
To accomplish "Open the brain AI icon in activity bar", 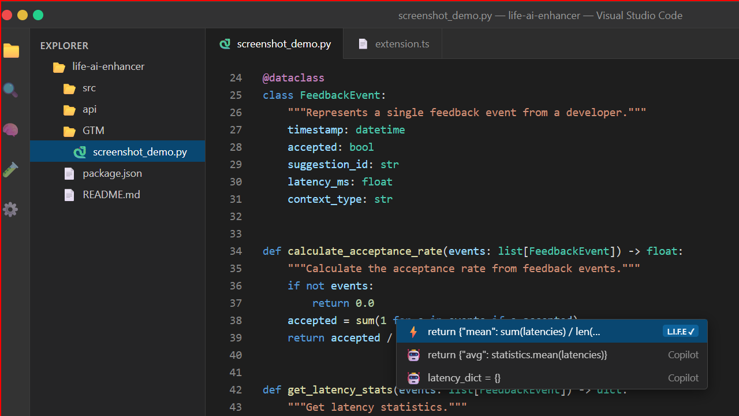I will click(10, 130).
